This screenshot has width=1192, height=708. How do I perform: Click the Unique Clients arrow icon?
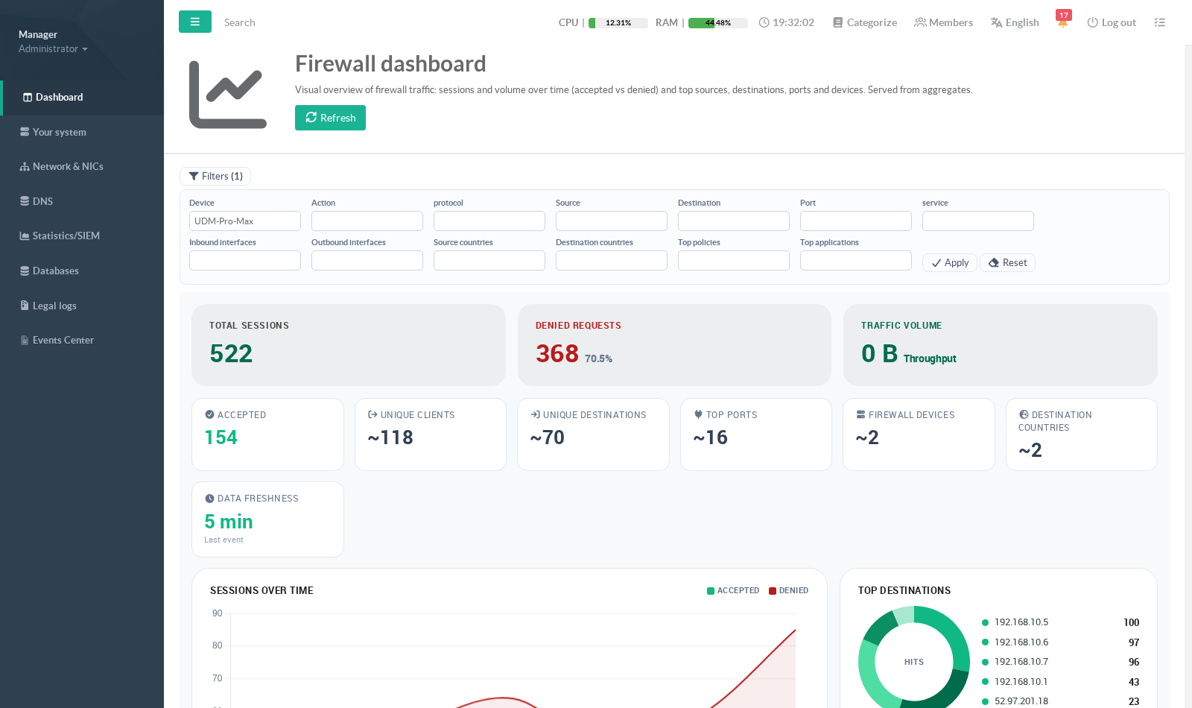[372, 414]
